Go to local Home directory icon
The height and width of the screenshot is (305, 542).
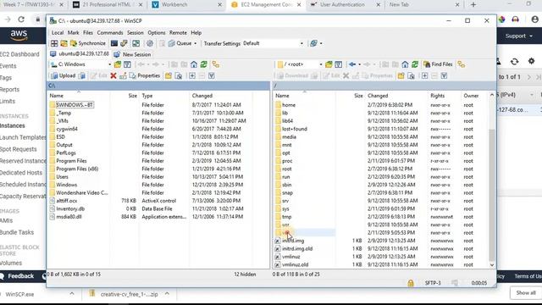click(194, 64)
